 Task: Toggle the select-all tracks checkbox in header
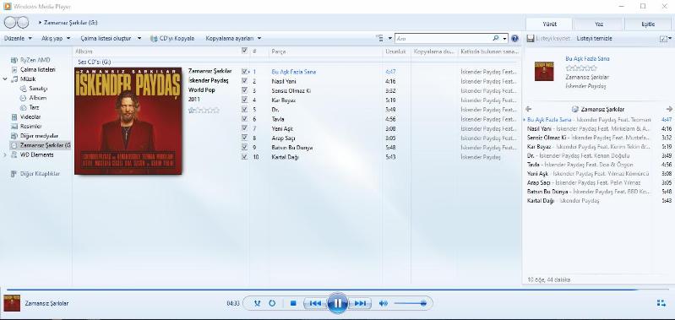point(244,51)
